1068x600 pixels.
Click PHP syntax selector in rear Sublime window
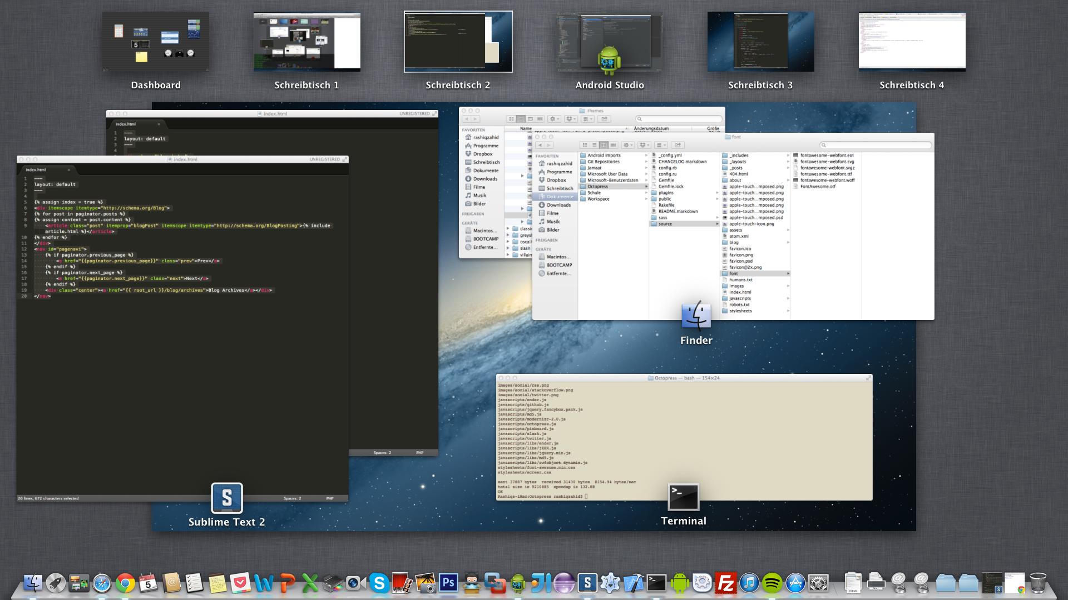(420, 453)
